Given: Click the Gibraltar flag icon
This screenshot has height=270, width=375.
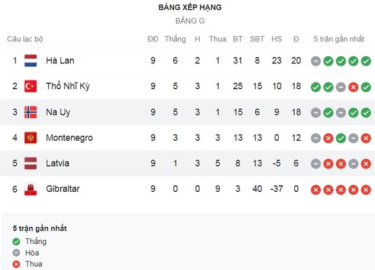Looking at the screenshot, I should (x=30, y=189).
